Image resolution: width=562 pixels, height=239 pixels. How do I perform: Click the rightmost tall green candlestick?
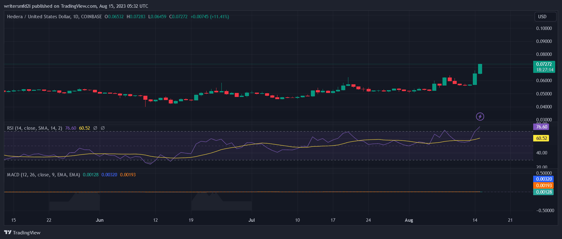pos(480,69)
